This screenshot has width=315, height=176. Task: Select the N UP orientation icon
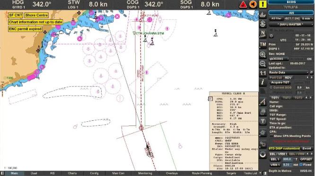click(x=263, y=34)
